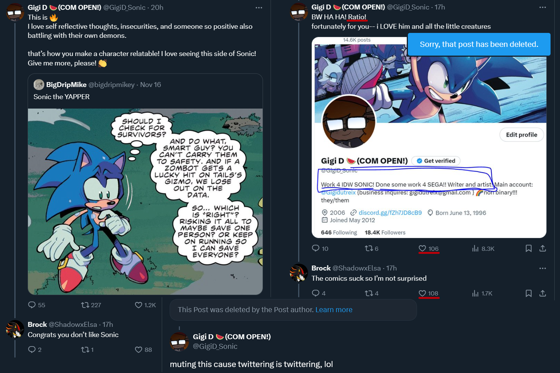This screenshot has height=373, width=560.
Task: Like the Sonic the YAPPER quote post
Action: click(138, 305)
